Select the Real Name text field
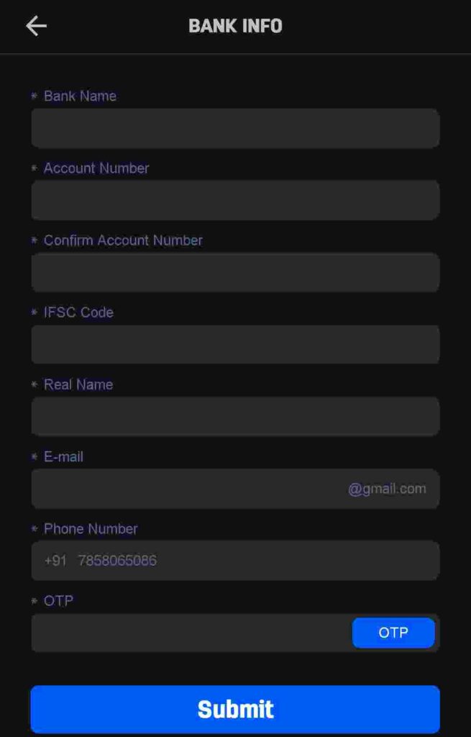 click(235, 416)
